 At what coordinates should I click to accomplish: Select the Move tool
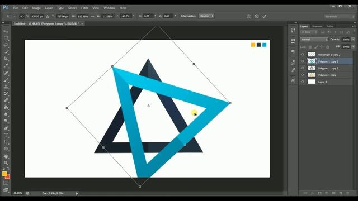pos(6,31)
